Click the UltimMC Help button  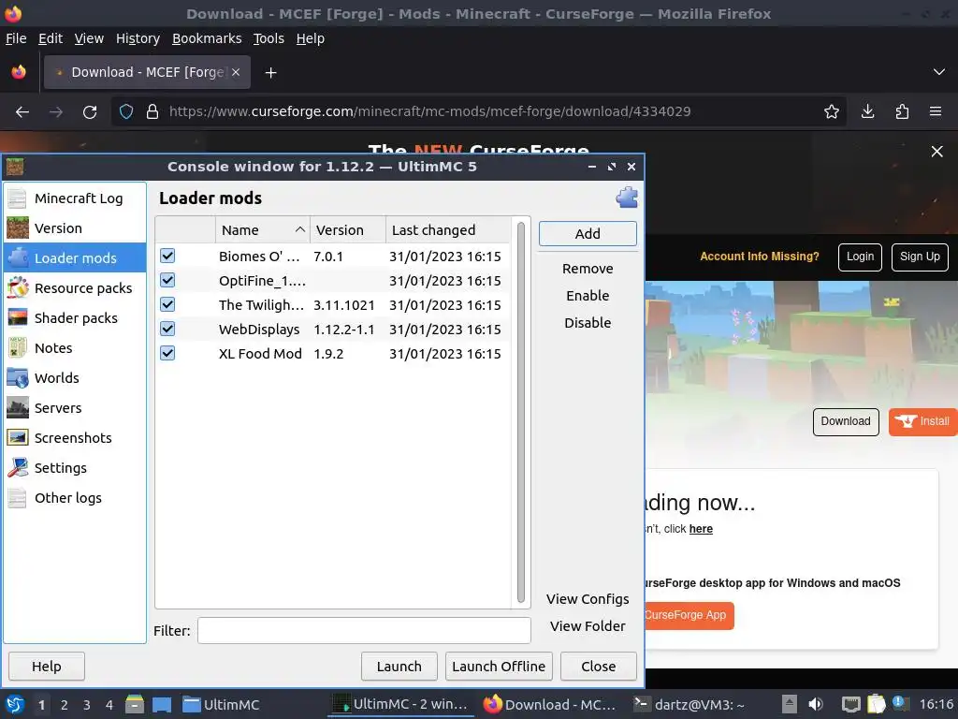(47, 667)
